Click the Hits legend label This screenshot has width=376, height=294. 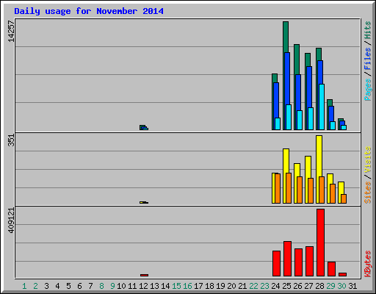368,30
